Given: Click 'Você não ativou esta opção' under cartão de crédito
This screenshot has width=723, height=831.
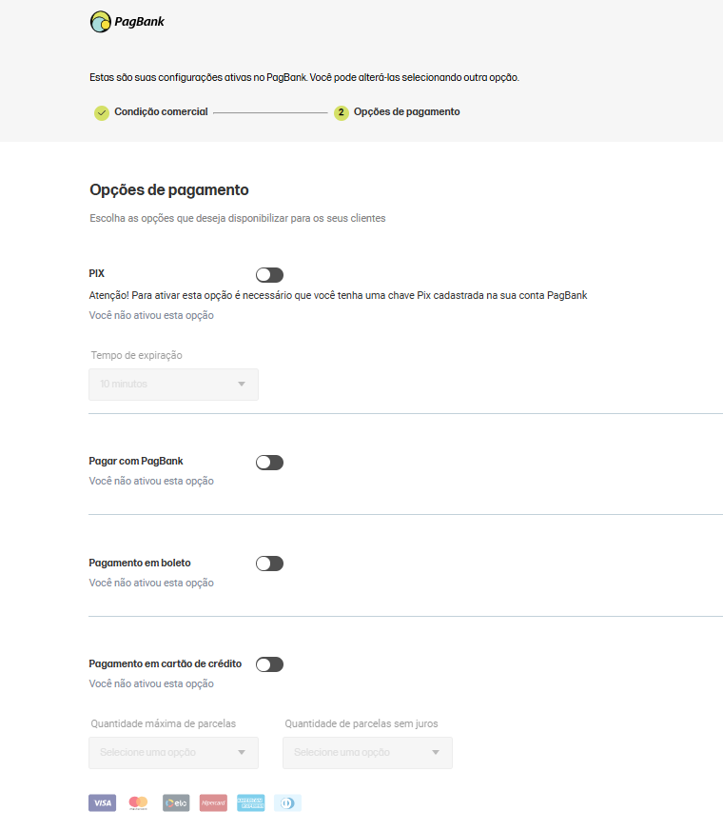Looking at the screenshot, I should point(151,683).
